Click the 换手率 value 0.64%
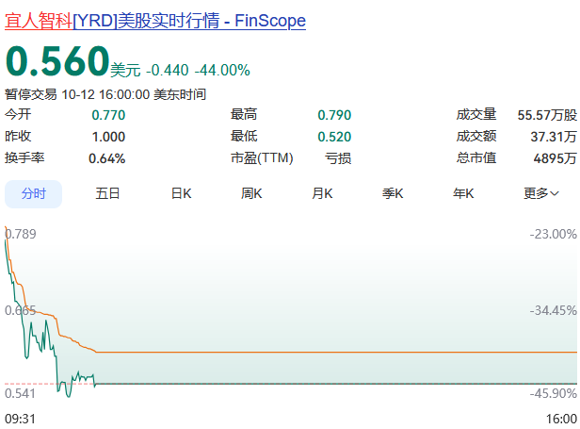The width and height of the screenshot is (580, 429). tap(107, 159)
